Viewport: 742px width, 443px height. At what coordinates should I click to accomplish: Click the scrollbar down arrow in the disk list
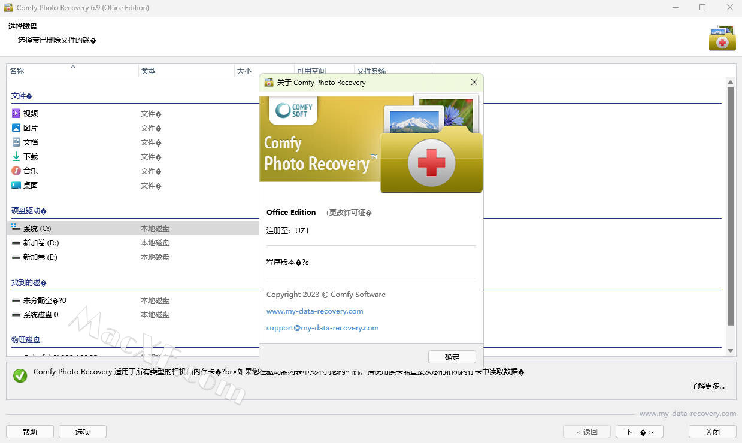point(731,351)
